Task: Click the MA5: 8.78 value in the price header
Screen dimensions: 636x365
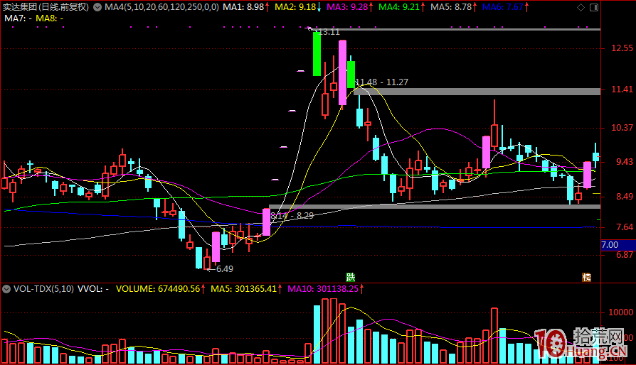Action: tap(451, 7)
